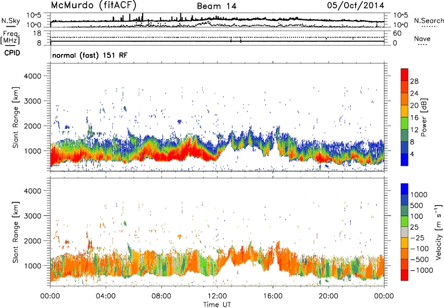Click the 60 tick on Nave axis
The height and width of the screenshot is (308, 444).
397,33
